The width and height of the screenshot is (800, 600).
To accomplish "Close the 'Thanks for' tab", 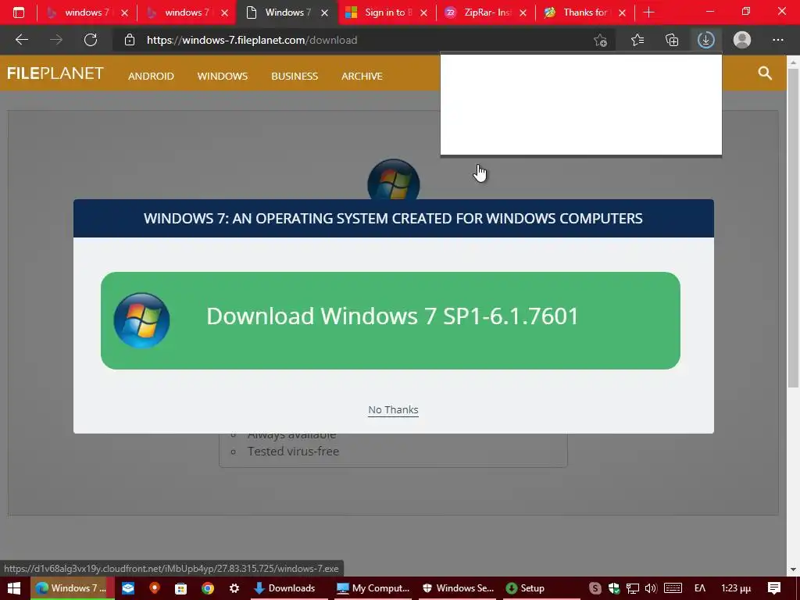I will pos(622,12).
